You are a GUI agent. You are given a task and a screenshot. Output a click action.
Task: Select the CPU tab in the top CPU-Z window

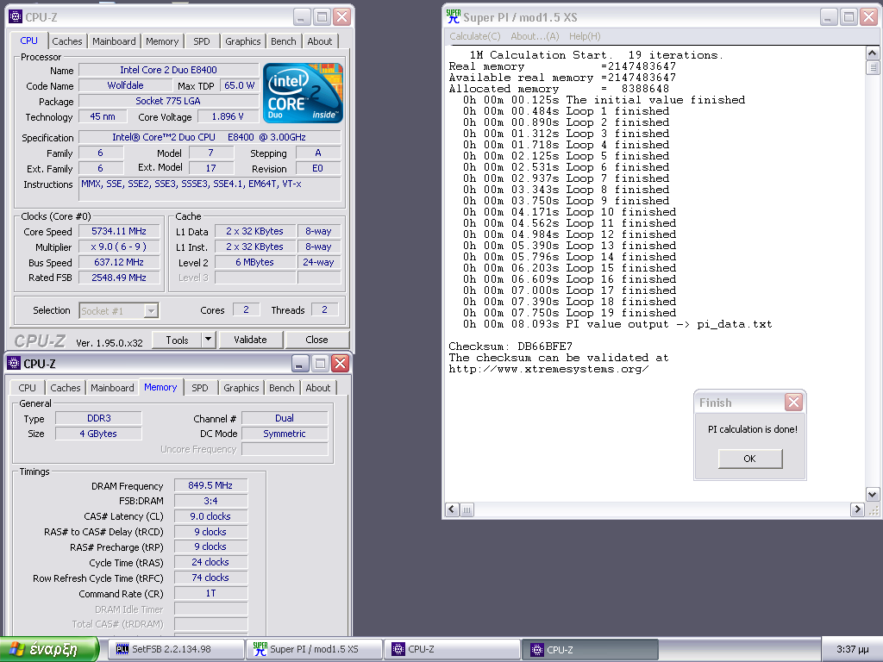tap(28, 41)
